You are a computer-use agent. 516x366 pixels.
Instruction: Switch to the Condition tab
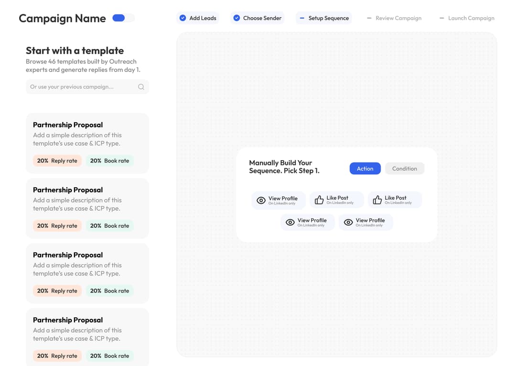(404, 169)
